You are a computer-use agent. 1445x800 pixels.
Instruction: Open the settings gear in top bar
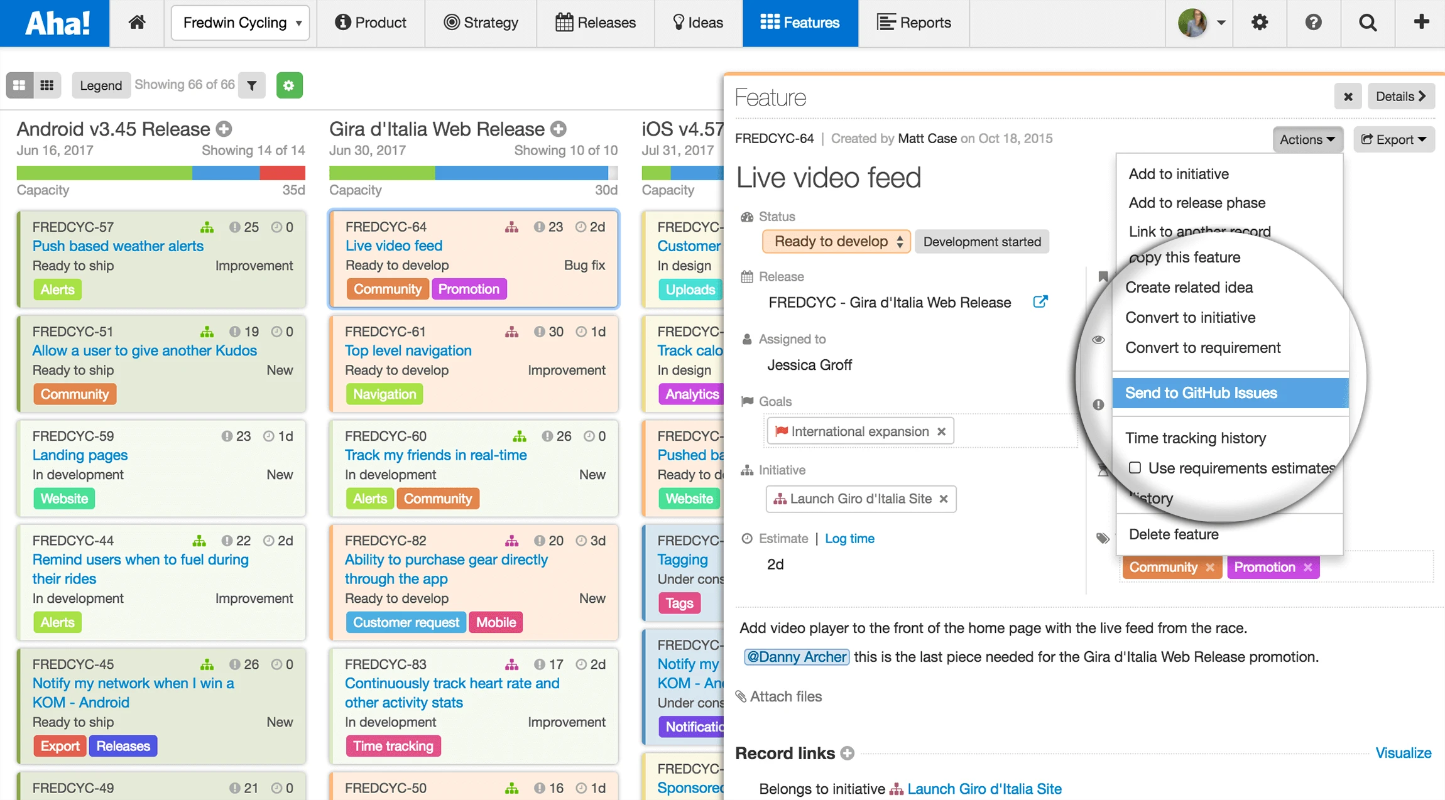coord(1259,23)
